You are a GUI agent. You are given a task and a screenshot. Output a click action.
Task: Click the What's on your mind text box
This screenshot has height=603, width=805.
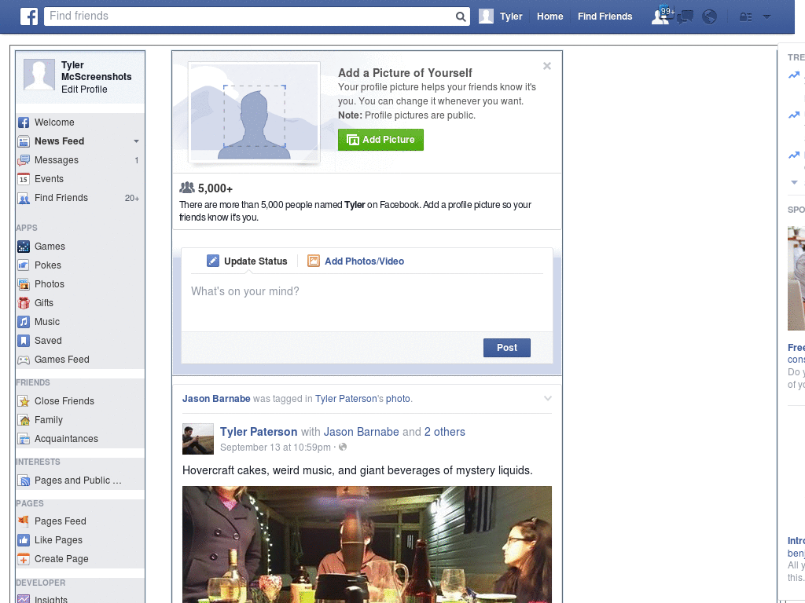[x=366, y=302]
